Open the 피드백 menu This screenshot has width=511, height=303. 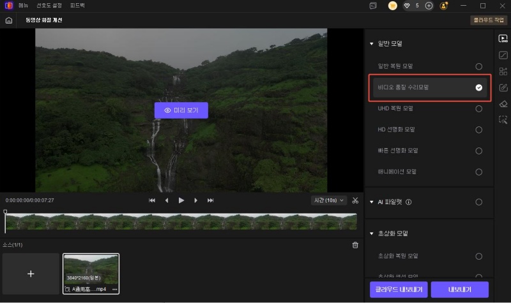[77, 6]
